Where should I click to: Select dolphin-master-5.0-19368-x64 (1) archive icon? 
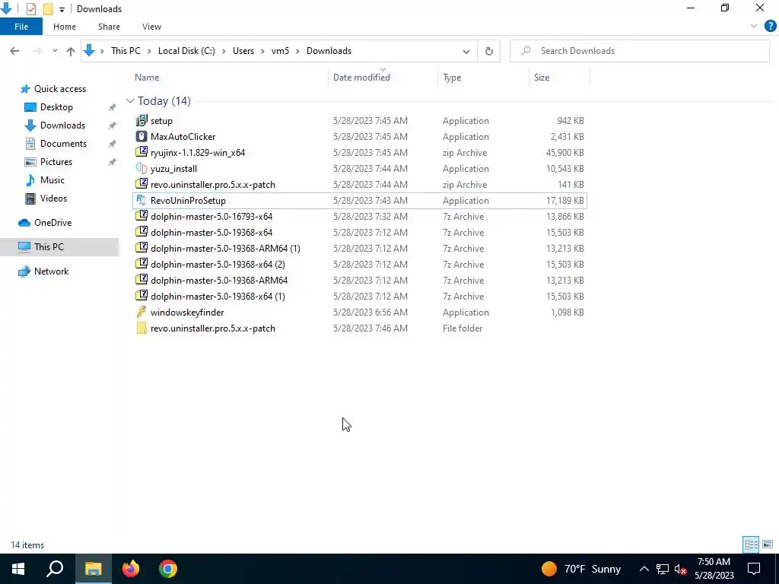[x=141, y=296]
